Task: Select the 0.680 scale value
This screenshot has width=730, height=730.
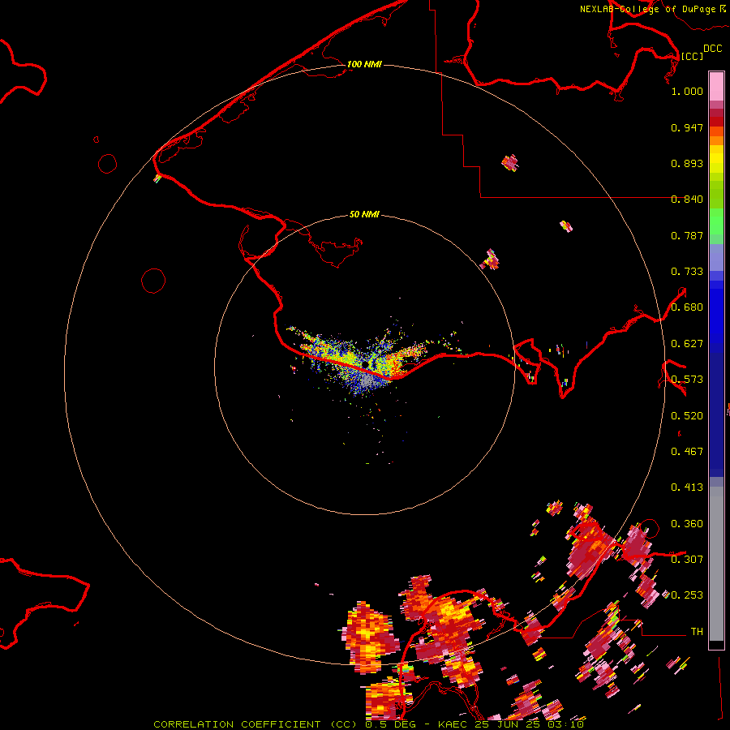Action: (687, 307)
